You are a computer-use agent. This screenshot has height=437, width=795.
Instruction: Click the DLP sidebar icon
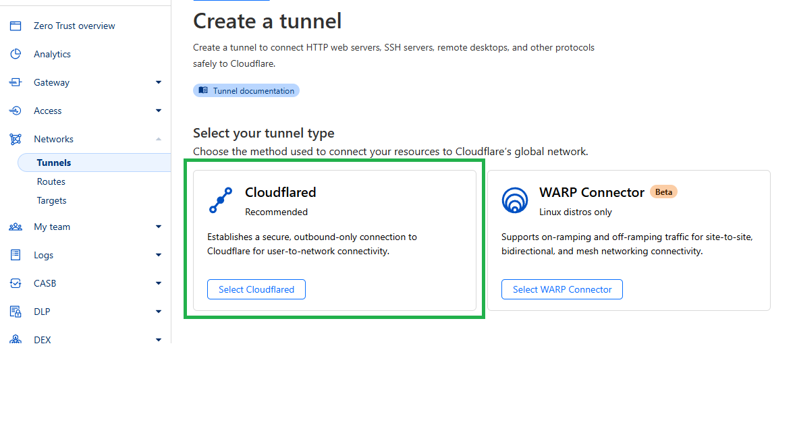click(16, 312)
